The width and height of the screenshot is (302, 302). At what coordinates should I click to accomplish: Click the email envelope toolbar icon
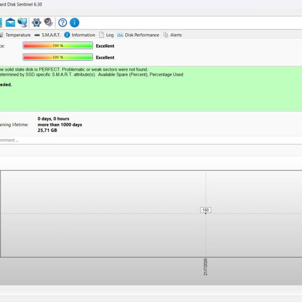(10, 22)
